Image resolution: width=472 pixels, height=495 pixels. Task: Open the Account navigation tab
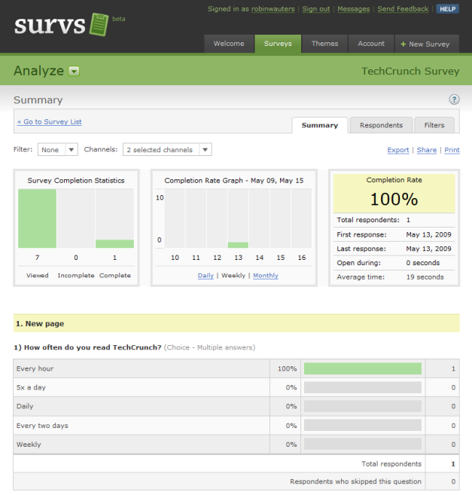click(371, 44)
